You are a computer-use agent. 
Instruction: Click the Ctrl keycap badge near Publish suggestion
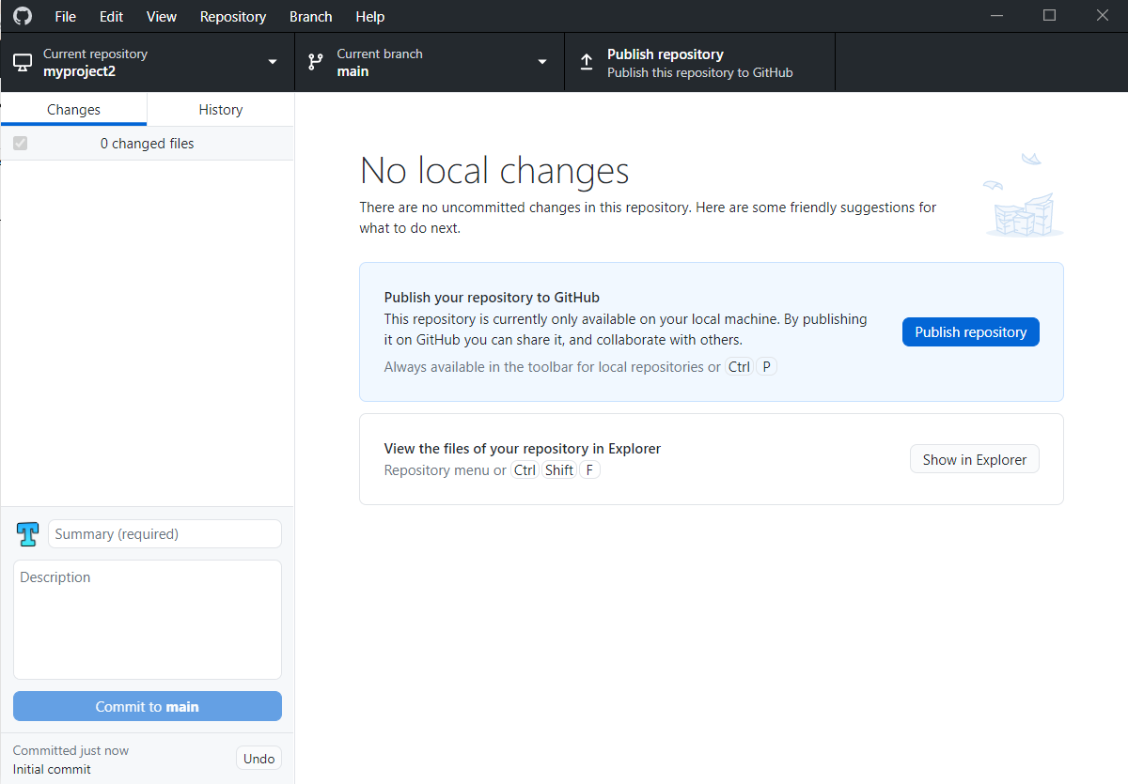coord(739,366)
